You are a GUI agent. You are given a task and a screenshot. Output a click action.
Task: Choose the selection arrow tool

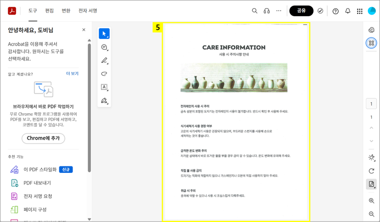(x=104, y=33)
